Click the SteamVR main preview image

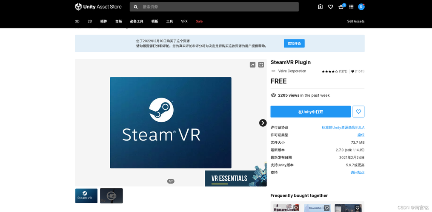pyautogui.click(x=171, y=123)
